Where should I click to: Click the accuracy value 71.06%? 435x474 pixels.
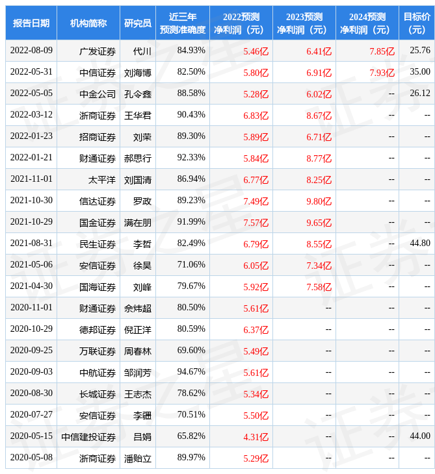pyautogui.click(x=191, y=265)
